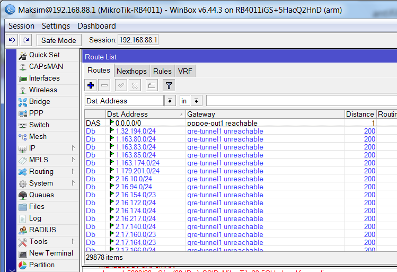Click the filter value input field
Viewport: 397px width, 272px height.
(x=301, y=101)
